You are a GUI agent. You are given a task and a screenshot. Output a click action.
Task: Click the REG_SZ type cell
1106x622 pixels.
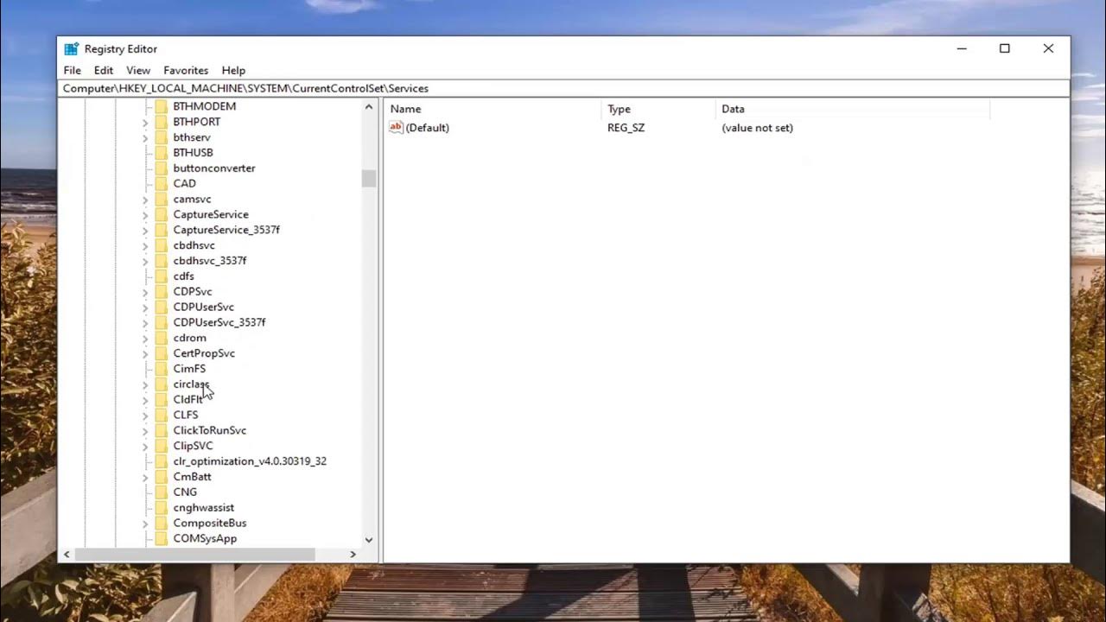(x=626, y=128)
